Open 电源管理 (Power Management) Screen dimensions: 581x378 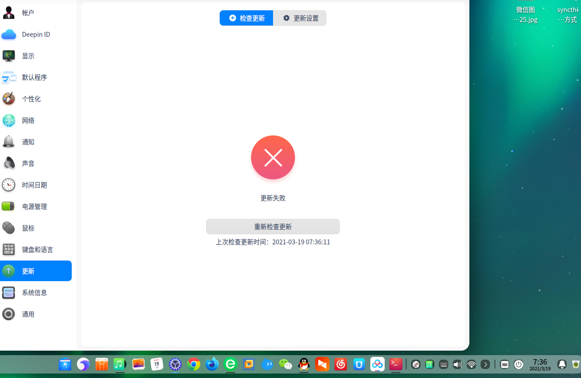36,207
